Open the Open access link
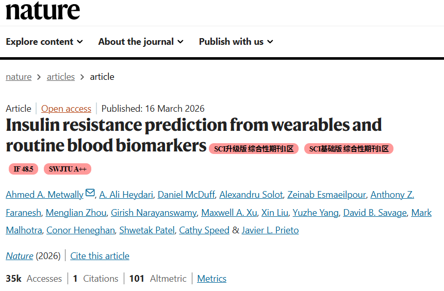 (66, 109)
